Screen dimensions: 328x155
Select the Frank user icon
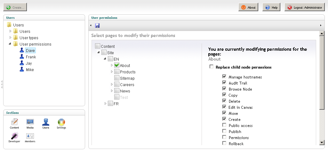click(22, 57)
